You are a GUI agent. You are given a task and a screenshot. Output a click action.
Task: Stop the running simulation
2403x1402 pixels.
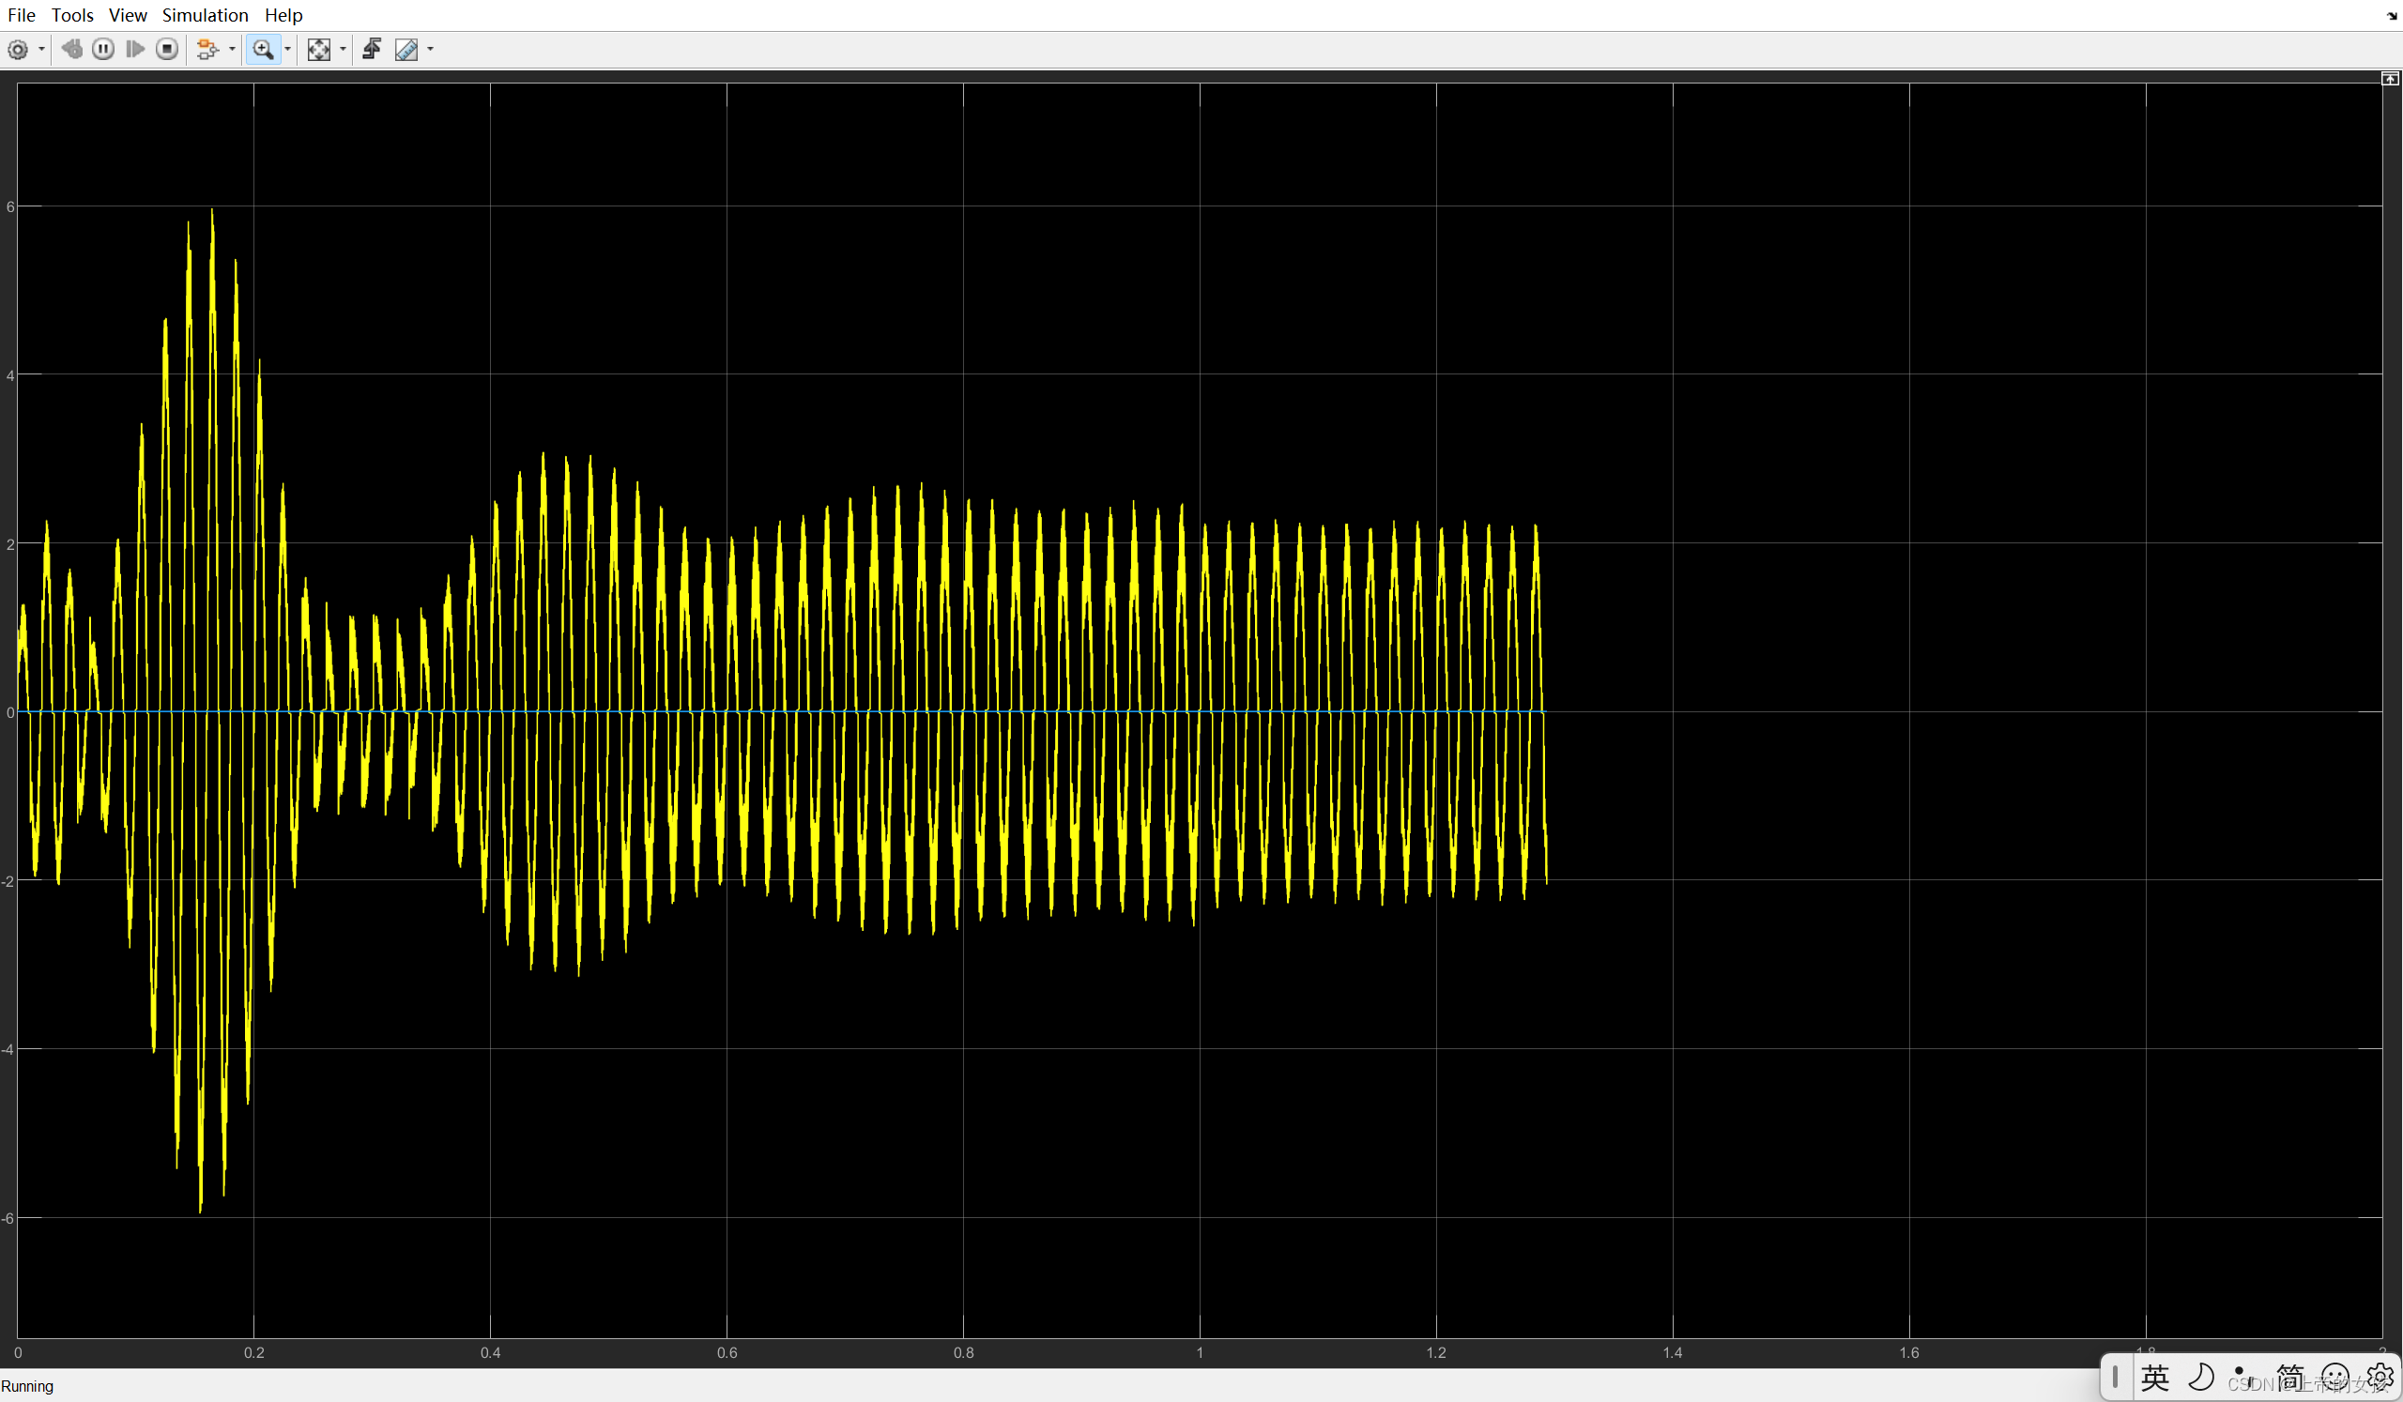167,49
